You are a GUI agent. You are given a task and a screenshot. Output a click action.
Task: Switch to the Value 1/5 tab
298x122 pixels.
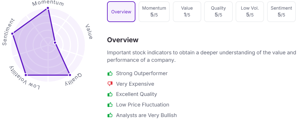pyautogui.click(x=187, y=12)
